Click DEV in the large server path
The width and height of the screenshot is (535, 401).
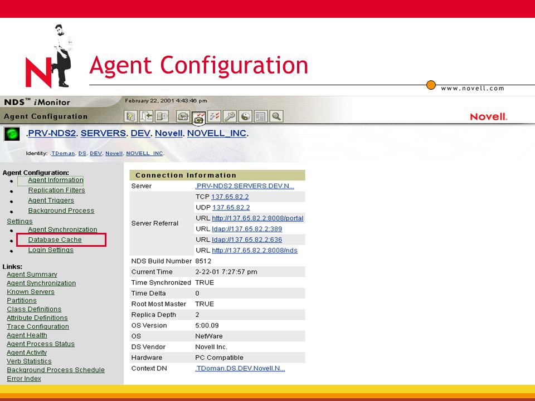coord(140,133)
